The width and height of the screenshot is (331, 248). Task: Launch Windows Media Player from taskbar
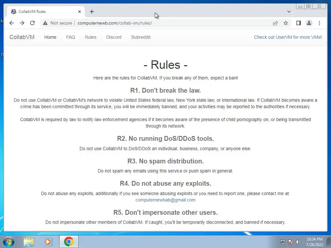click(48, 242)
